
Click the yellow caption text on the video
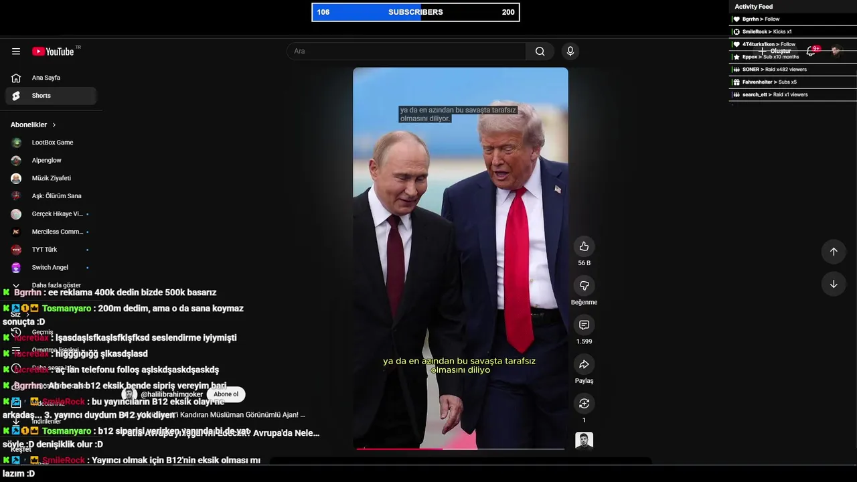[x=459, y=366]
